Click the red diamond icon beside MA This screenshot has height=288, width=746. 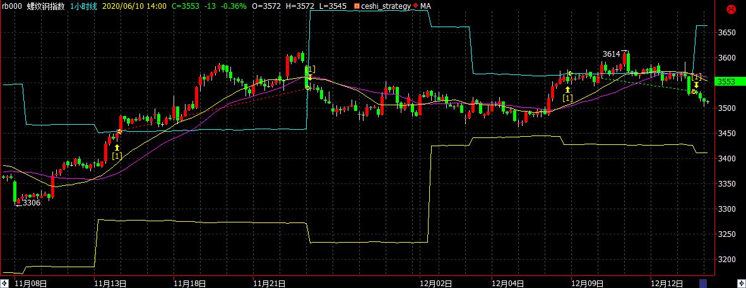click(x=416, y=6)
